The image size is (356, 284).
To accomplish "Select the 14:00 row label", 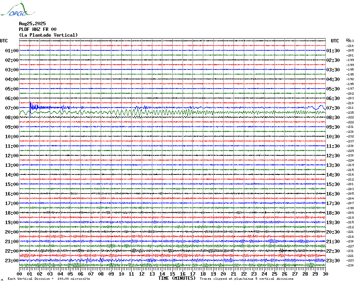I will click(12, 174).
